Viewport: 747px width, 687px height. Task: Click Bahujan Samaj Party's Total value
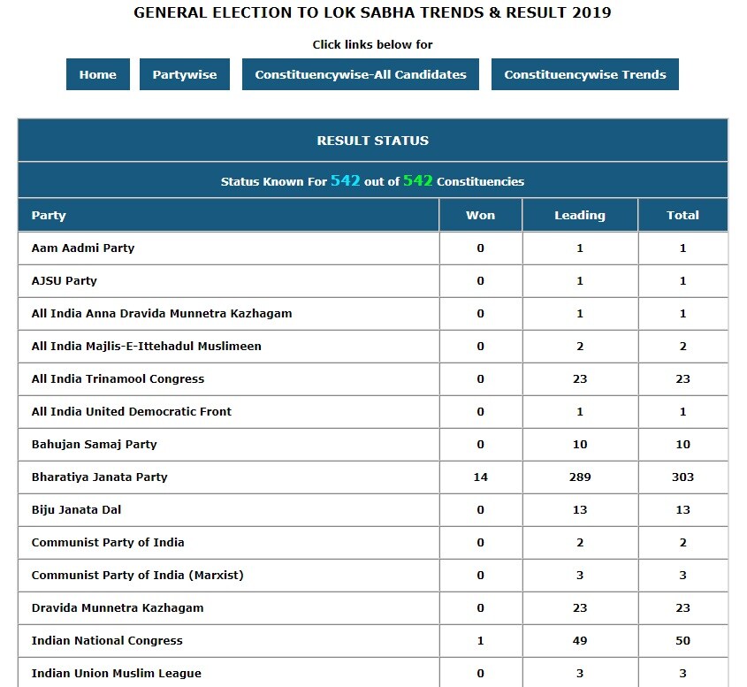point(682,445)
